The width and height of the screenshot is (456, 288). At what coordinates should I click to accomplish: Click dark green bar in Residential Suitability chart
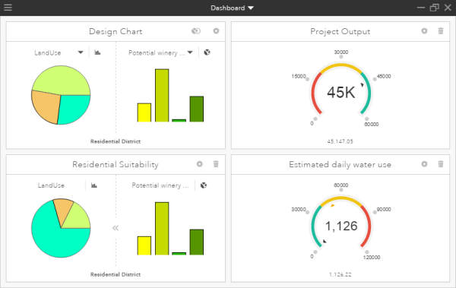[x=197, y=242]
